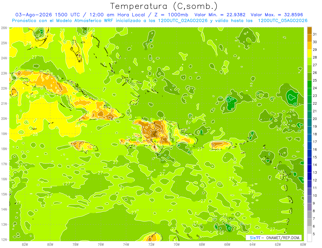Image resolution: width=322 pixels, height=248 pixels.
Task: Select the '1200UTC_05AGO2026' valid-until time
Action: coord(283,21)
